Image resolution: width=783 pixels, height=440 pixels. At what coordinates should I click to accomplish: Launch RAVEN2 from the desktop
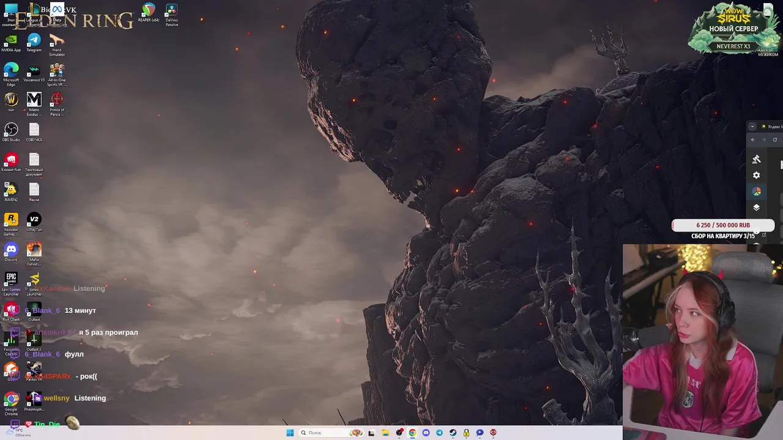click(x=11, y=192)
